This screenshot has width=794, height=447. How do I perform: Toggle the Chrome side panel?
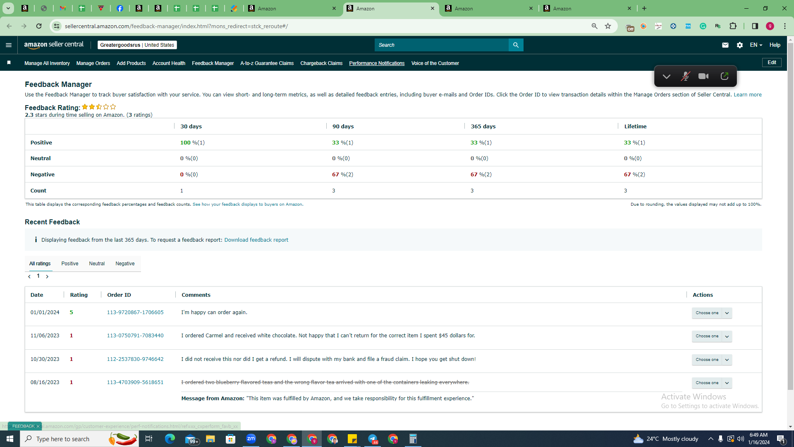(x=755, y=26)
